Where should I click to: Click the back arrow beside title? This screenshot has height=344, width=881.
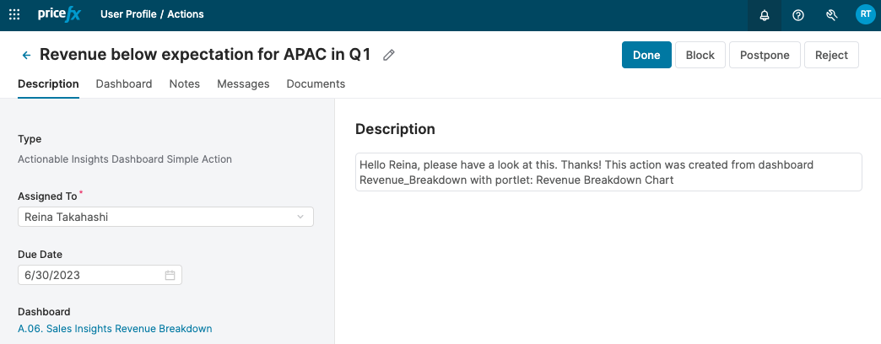[26, 56]
